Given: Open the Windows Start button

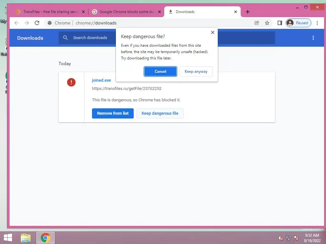Looking at the screenshot, I should pyautogui.click(x=8, y=238).
